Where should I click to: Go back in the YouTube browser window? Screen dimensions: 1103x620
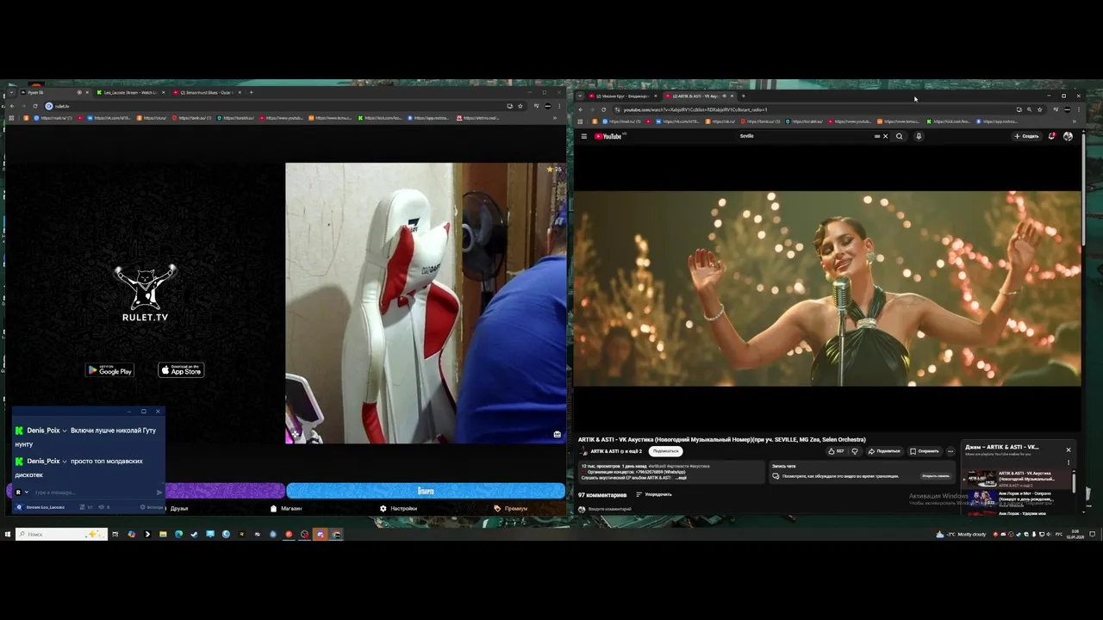pos(580,109)
